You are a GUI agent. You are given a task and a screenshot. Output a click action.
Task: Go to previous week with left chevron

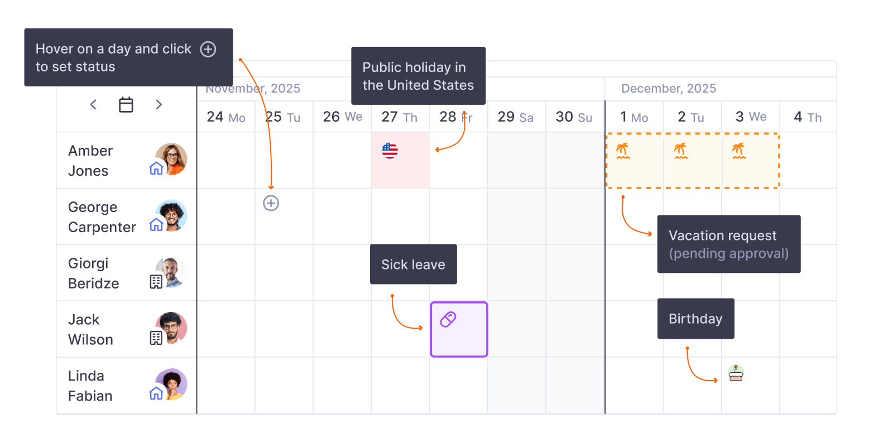93,104
